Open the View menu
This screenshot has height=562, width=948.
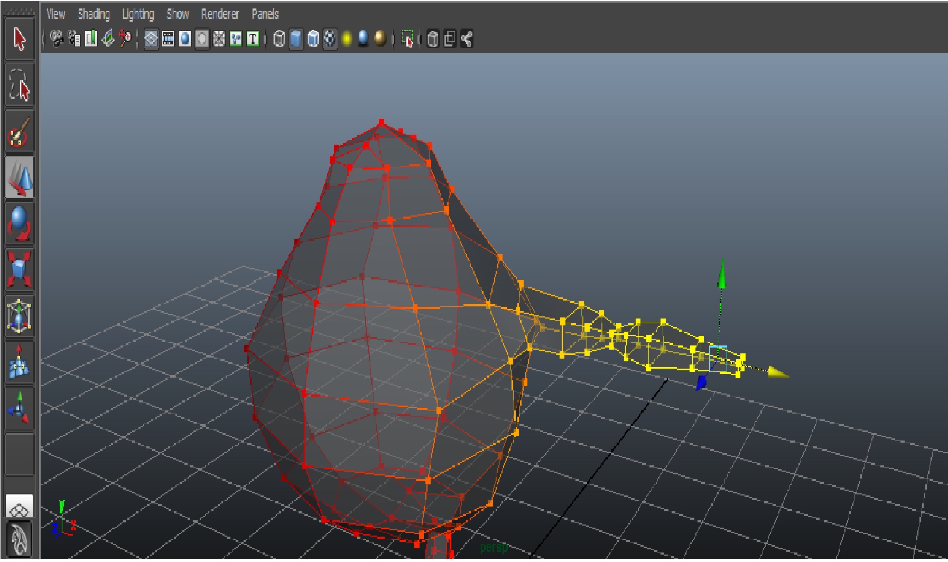pos(55,14)
